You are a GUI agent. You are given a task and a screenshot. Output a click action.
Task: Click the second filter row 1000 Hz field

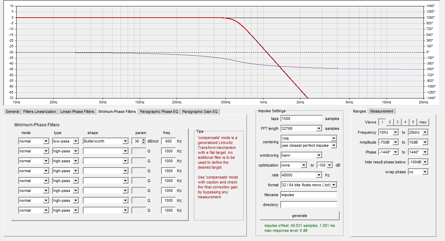[168, 151]
